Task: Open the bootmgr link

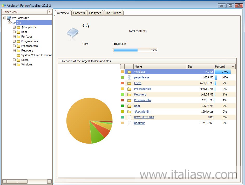Action: (x=139, y=123)
